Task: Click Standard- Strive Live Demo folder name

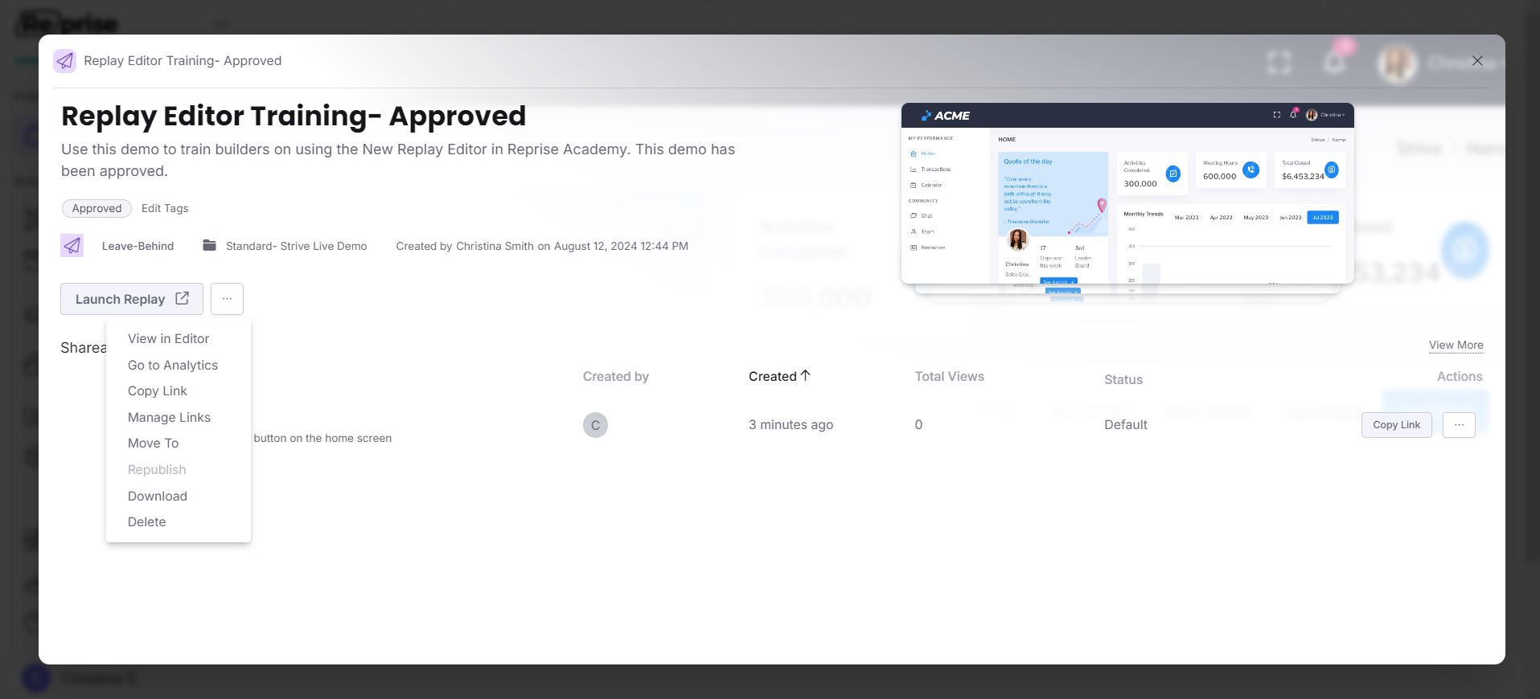Action: click(296, 246)
